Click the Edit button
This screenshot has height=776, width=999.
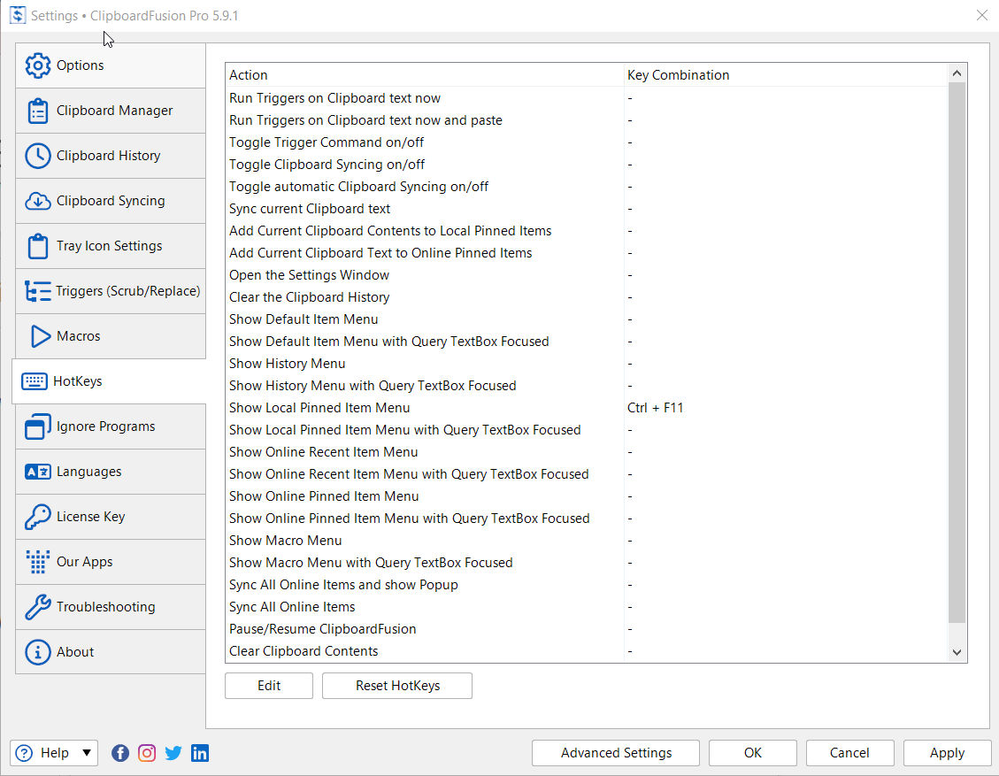point(269,686)
